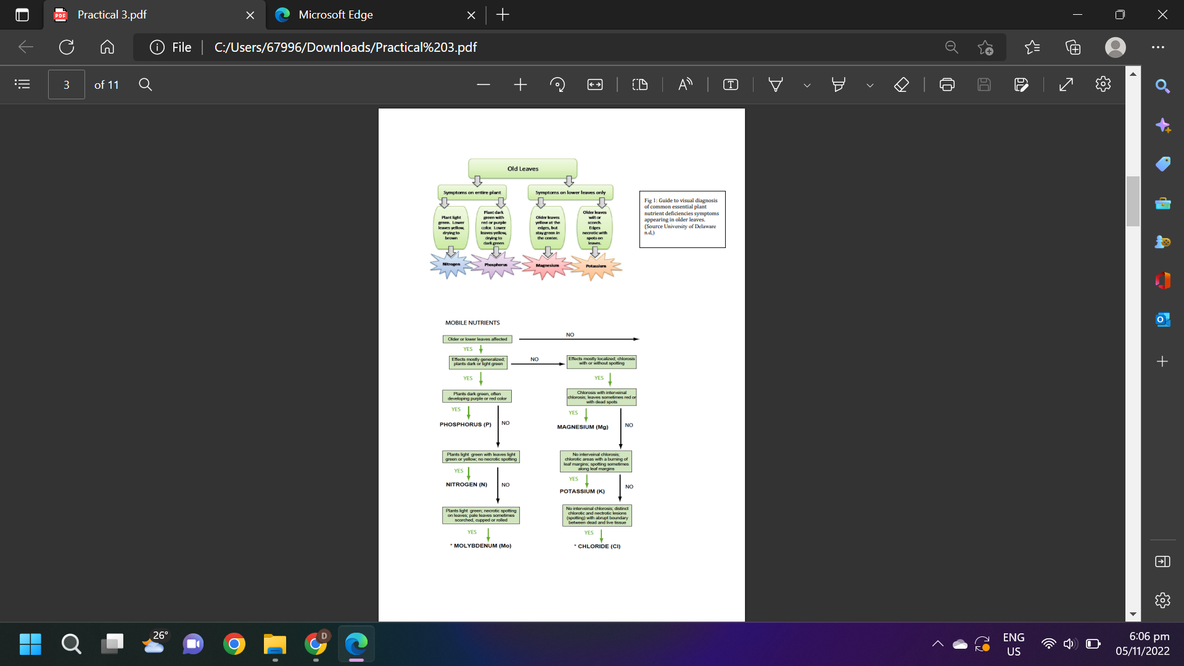The image size is (1184, 666).
Task: Click the Save as icon
Action: (1021, 84)
